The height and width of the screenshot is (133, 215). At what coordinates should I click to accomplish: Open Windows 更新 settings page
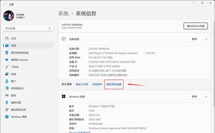click(x=28, y=117)
